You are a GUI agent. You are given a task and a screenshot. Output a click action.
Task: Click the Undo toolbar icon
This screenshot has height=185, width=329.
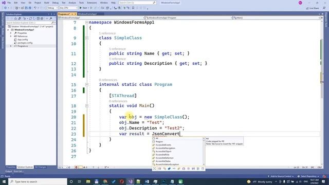[35, 8]
